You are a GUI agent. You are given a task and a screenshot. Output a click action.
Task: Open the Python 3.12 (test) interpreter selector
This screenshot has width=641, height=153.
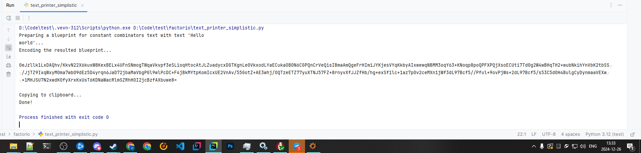point(604,134)
